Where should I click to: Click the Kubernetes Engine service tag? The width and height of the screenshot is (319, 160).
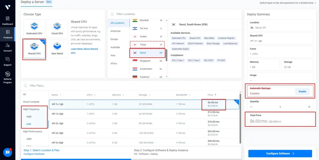tap(180, 49)
